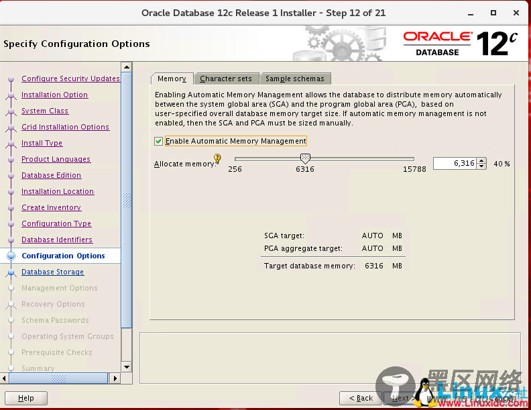Go to Configure Security Updates step
The width and height of the screenshot is (531, 410).
pyautogui.click(x=70, y=79)
